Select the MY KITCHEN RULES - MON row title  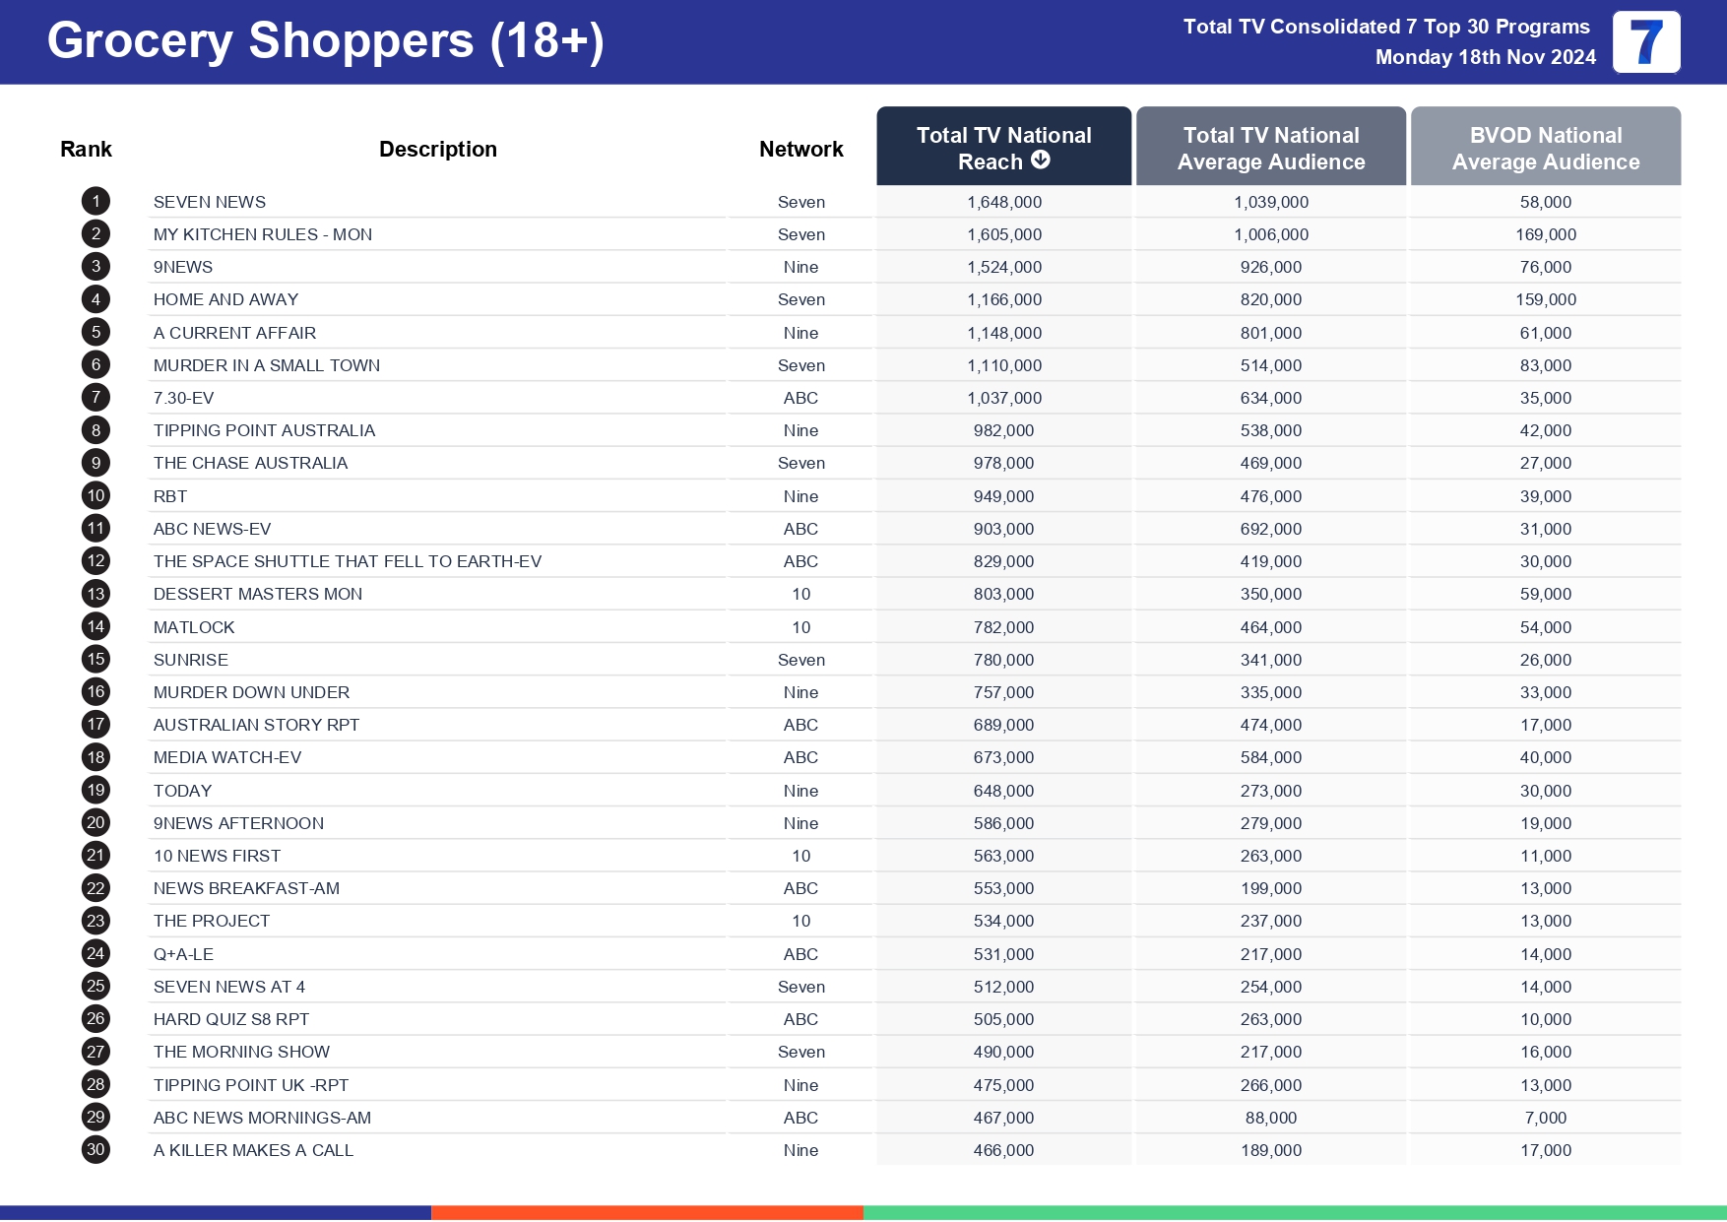point(263,234)
